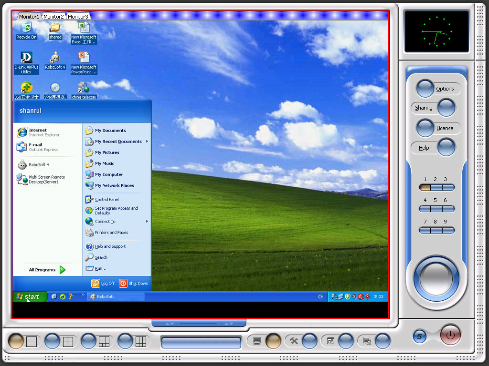Click the red blocked icon in system tray
489x366 pixels.
coord(361,296)
